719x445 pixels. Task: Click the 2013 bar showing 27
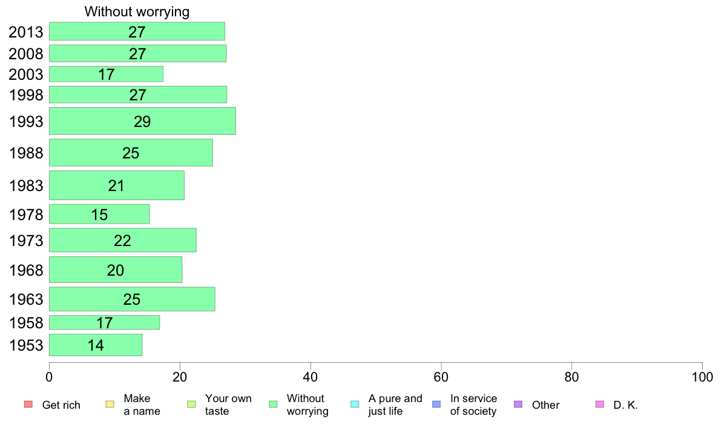click(137, 31)
